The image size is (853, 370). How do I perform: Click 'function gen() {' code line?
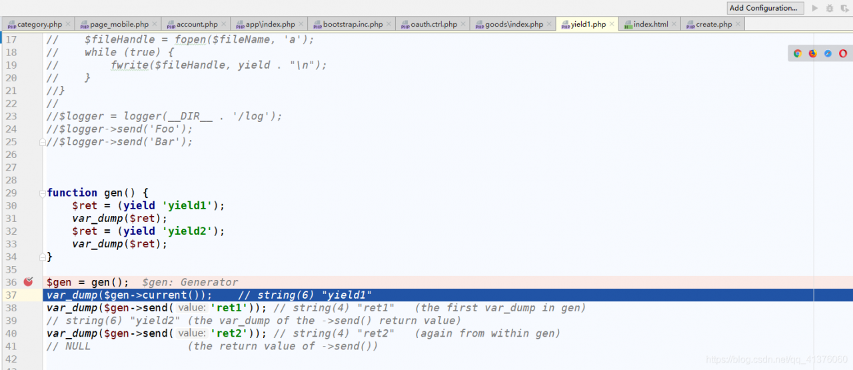pos(98,193)
